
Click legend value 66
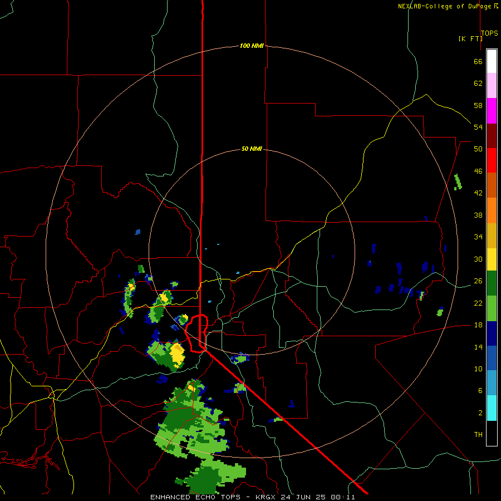(x=478, y=61)
